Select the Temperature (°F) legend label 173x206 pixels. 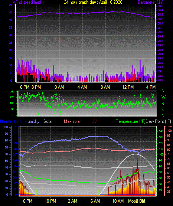point(131,121)
